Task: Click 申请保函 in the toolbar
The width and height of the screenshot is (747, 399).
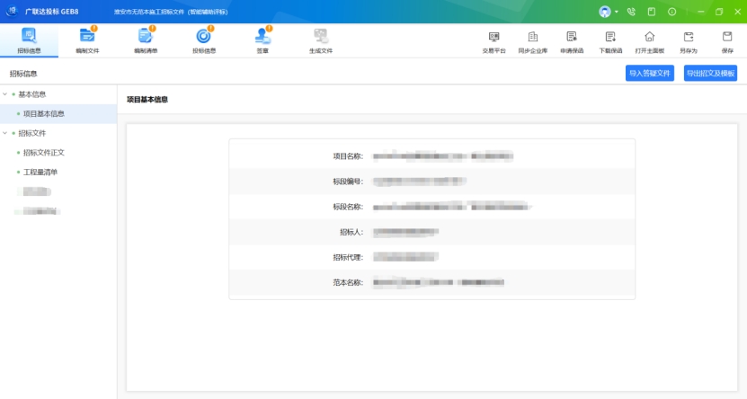Action: [572, 41]
